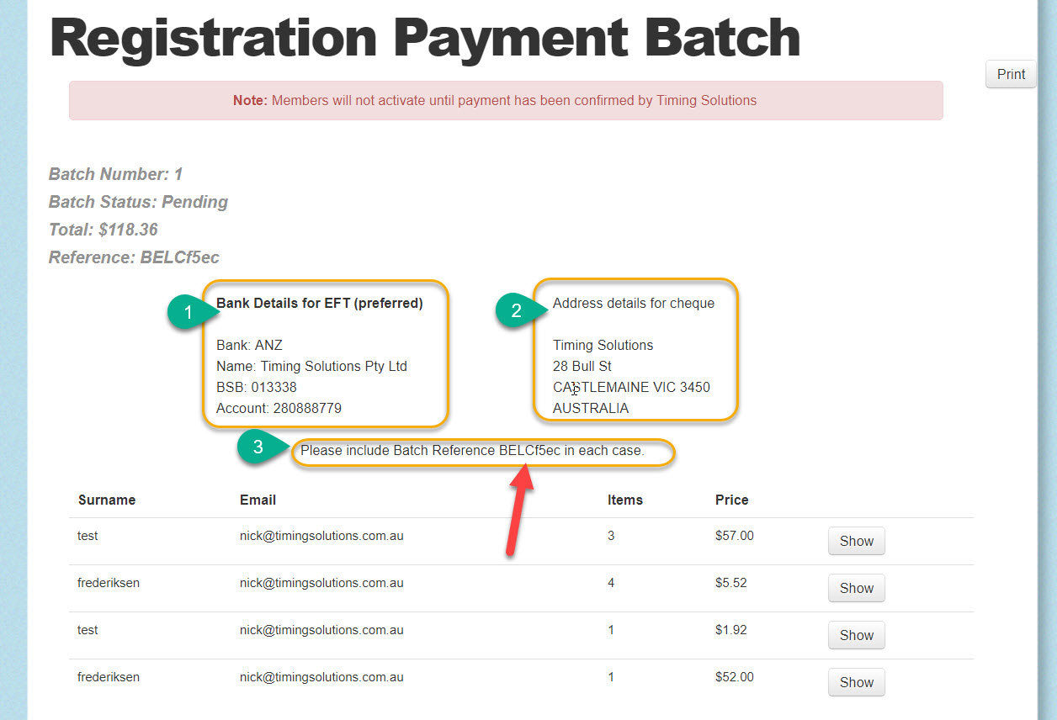Select surname test in the $57.00 row

88,536
